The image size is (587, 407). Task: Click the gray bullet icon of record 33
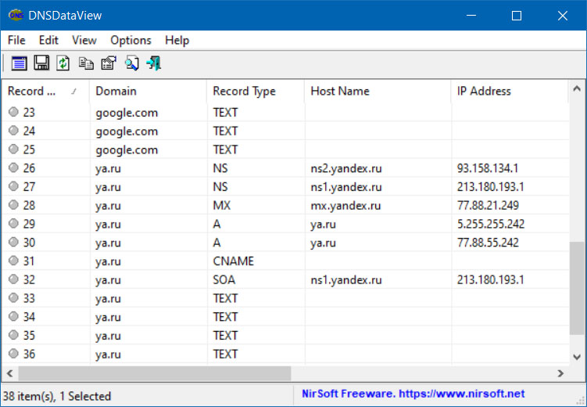(13, 297)
